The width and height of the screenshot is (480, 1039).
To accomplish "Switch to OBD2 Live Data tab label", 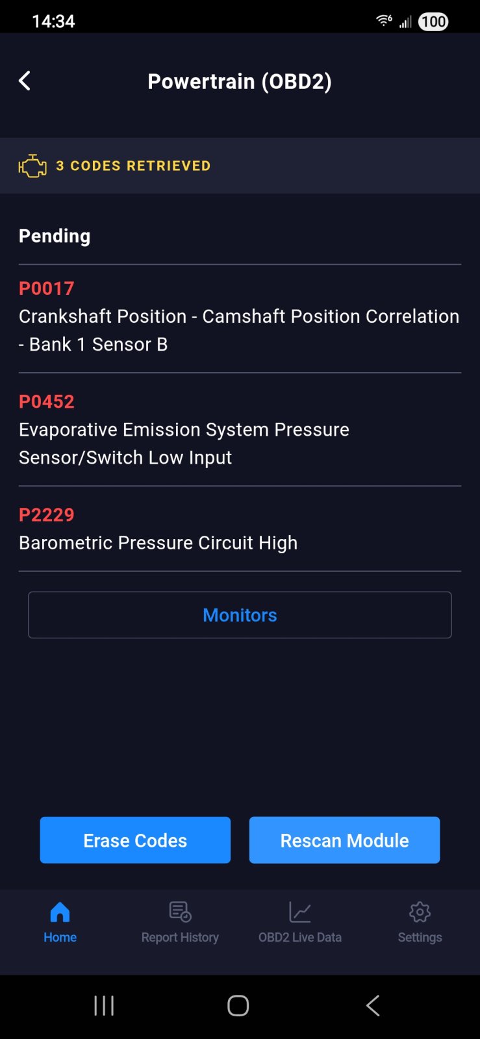I will [x=300, y=937].
